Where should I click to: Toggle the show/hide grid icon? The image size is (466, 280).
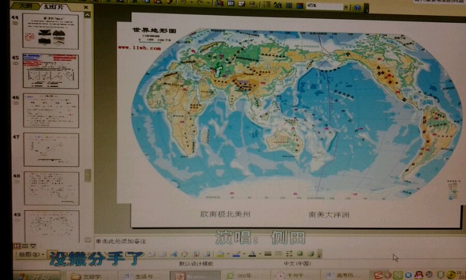(x=289, y=5)
